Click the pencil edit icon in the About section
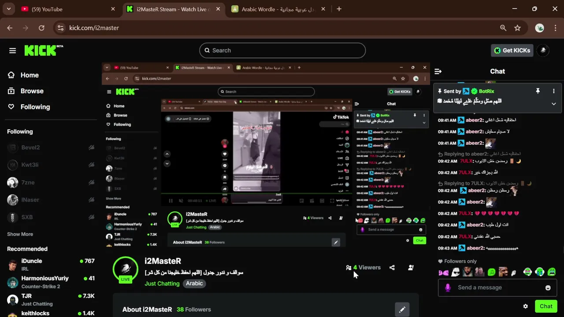Screen dimensions: 564x317 pyautogui.click(x=402, y=310)
